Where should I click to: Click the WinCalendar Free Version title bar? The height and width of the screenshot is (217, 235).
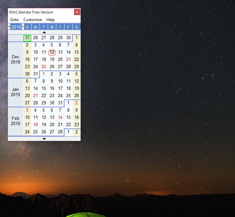click(41, 12)
